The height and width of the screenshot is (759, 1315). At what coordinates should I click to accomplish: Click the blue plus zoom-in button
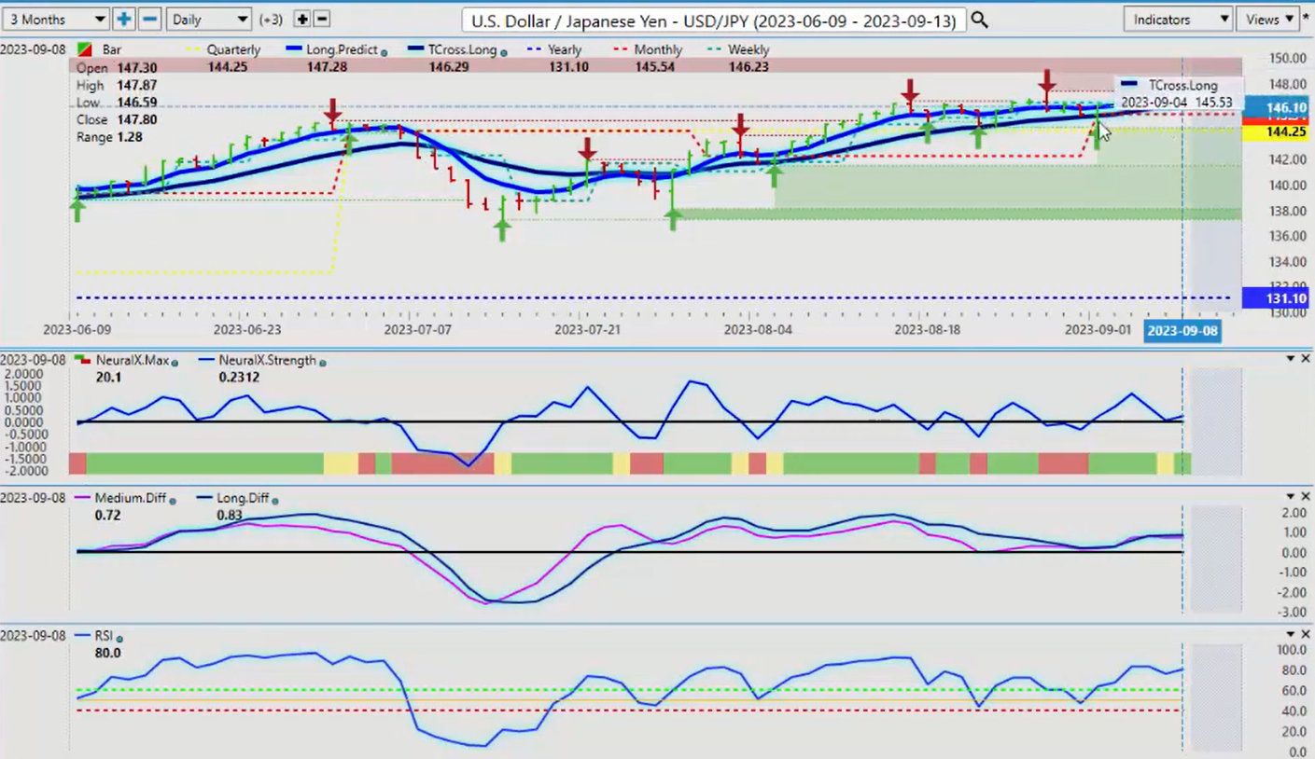coord(123,19)
